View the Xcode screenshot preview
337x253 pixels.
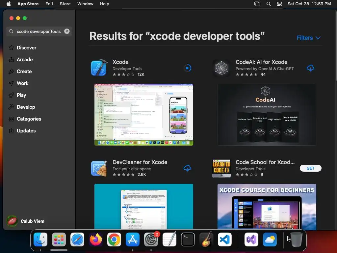144,115
